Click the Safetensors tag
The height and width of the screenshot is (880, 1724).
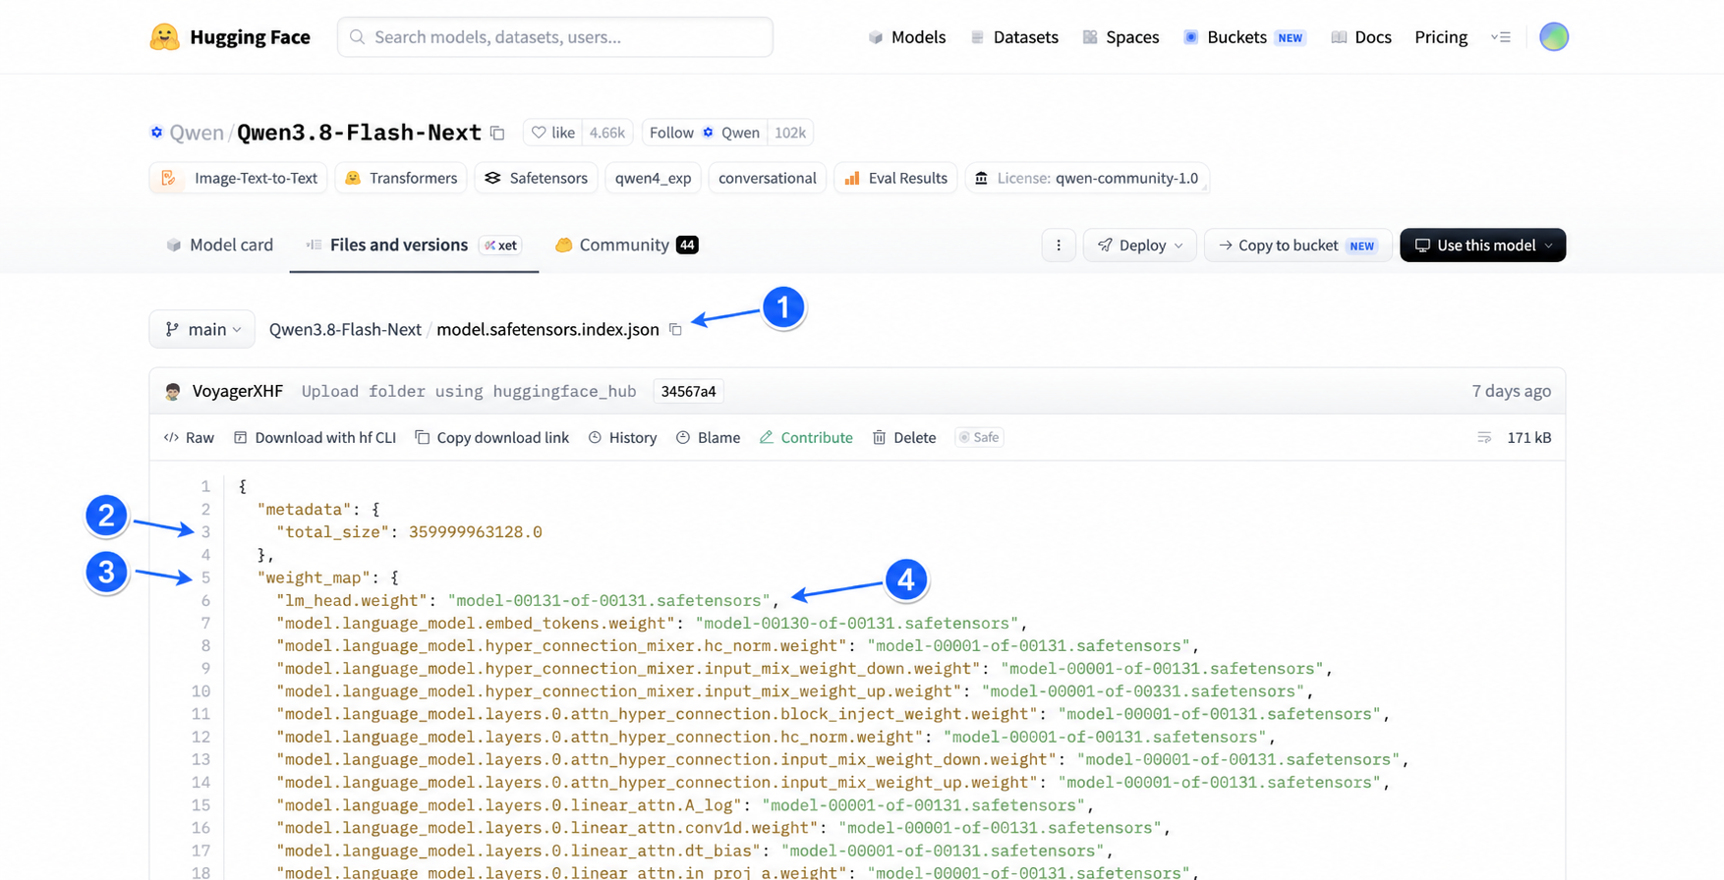coord(537,179)
